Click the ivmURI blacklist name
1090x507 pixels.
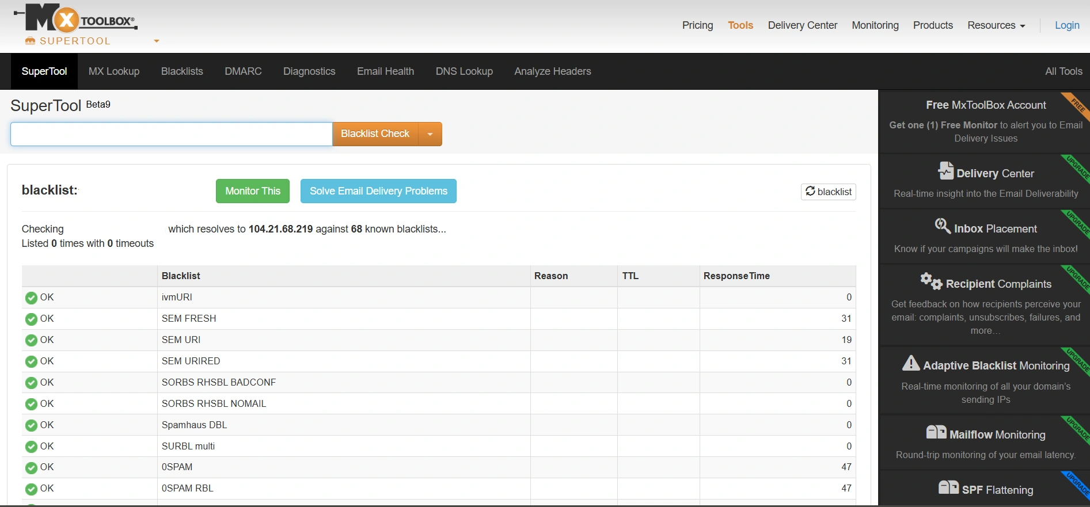(x=177, y=298)
